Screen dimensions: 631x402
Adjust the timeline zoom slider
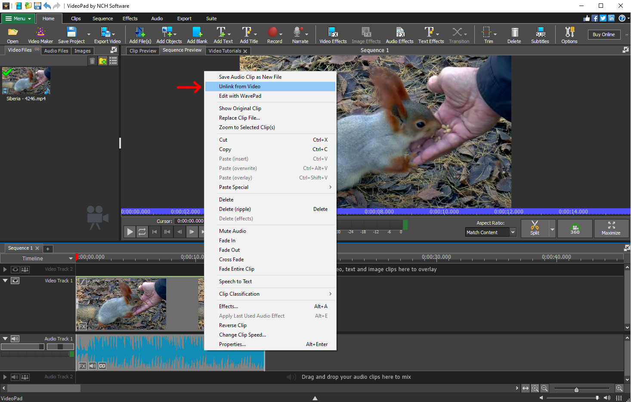coord(576,390)
